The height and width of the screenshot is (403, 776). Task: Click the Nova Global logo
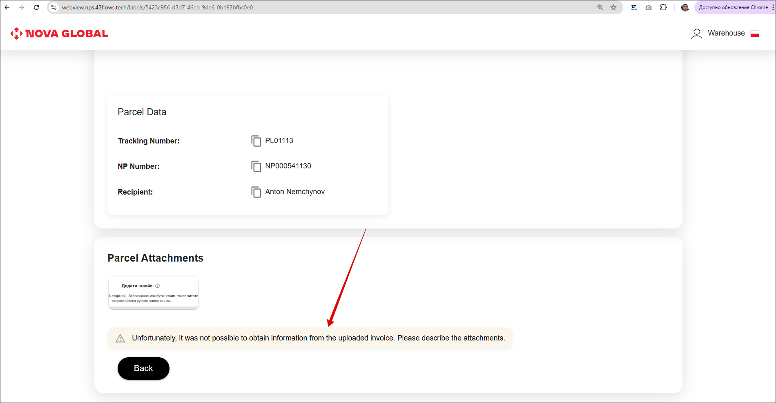click(60, 34)
